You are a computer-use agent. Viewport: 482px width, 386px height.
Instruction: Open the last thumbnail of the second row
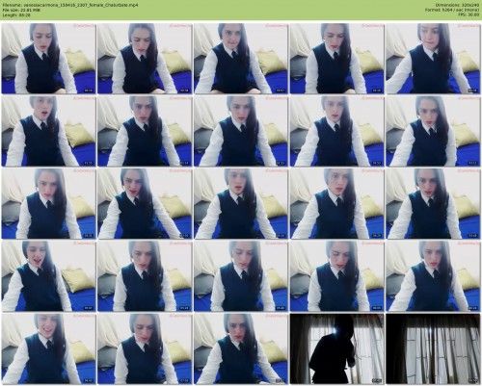pyautogui.click(x=433, y=131)
